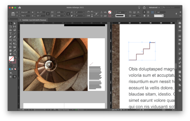Enable Apply Color button in toolbox
This screenshot has height=121, width=190.
(10, 69)
